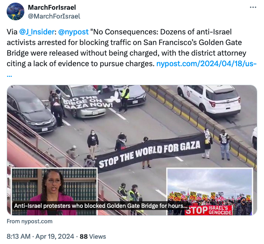Click the card headline caption about protesters
The image size is (264, 244).
pyautogui.click(x=101, y=206)
